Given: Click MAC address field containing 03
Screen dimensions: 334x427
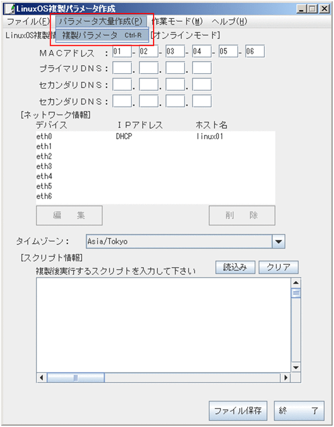Looking at the screenshot, I should coord(175,51).
